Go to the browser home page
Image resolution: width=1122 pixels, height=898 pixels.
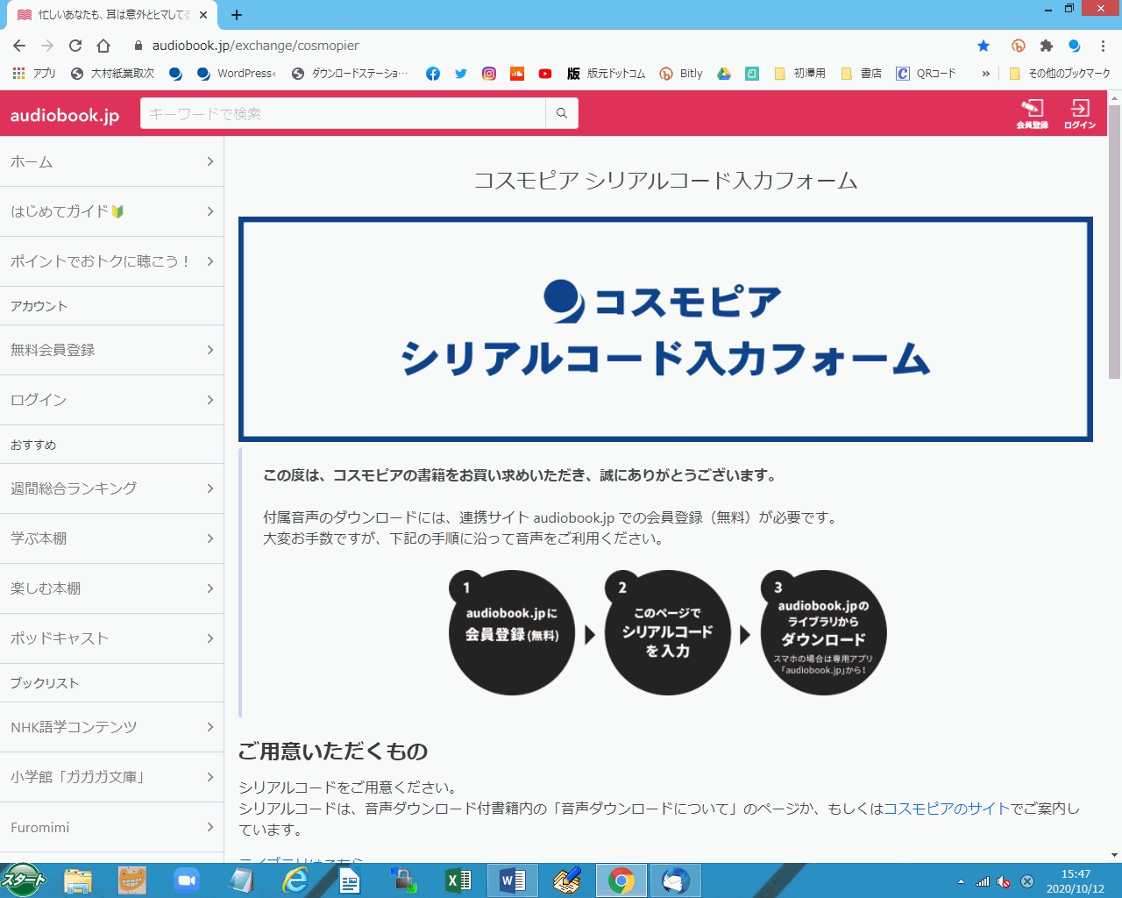[x=103, y=46]
